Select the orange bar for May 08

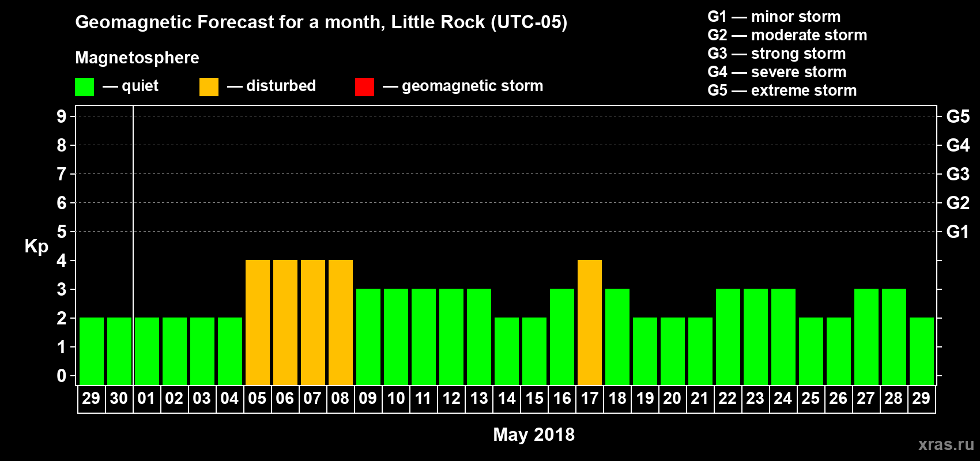(x=341, y=322)
